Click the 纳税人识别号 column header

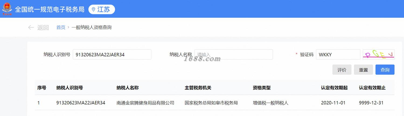tap(69, 88)
